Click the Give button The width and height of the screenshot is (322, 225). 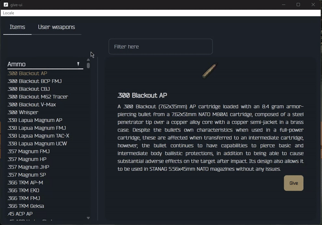pyautogui.click(x=294, y=183)
